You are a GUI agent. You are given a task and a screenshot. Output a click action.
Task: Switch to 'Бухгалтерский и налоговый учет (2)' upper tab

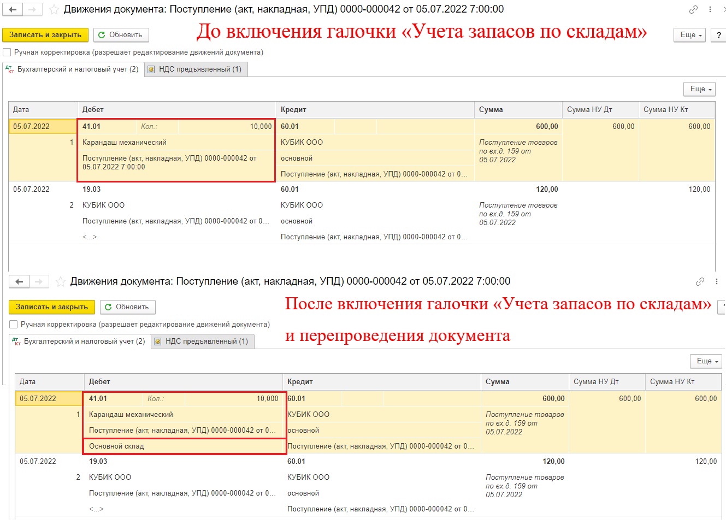tap(73, 69)
